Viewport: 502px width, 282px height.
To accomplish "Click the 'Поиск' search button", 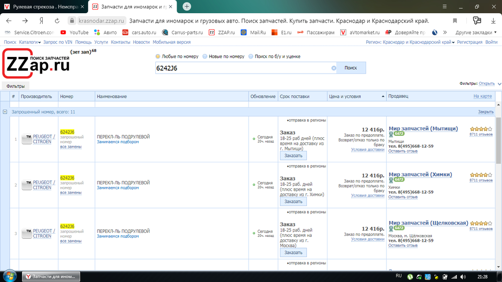I will (351, 68).
